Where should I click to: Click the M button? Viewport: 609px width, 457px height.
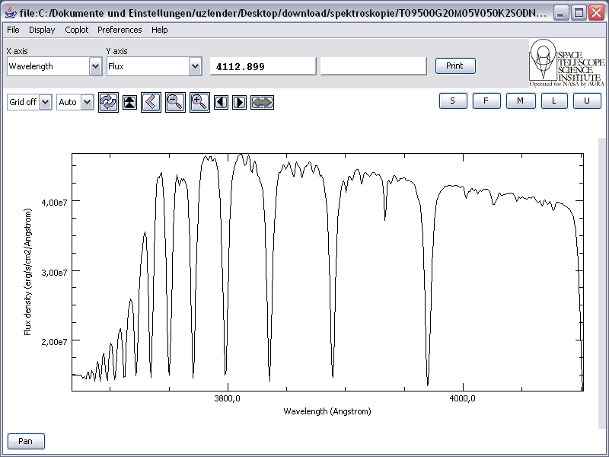[521, 101]
